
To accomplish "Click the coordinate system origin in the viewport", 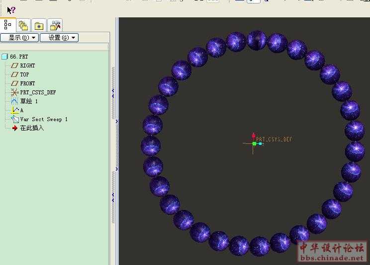I will click(x=254, y=143).
